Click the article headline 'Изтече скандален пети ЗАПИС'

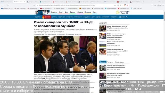coord(64,24)
